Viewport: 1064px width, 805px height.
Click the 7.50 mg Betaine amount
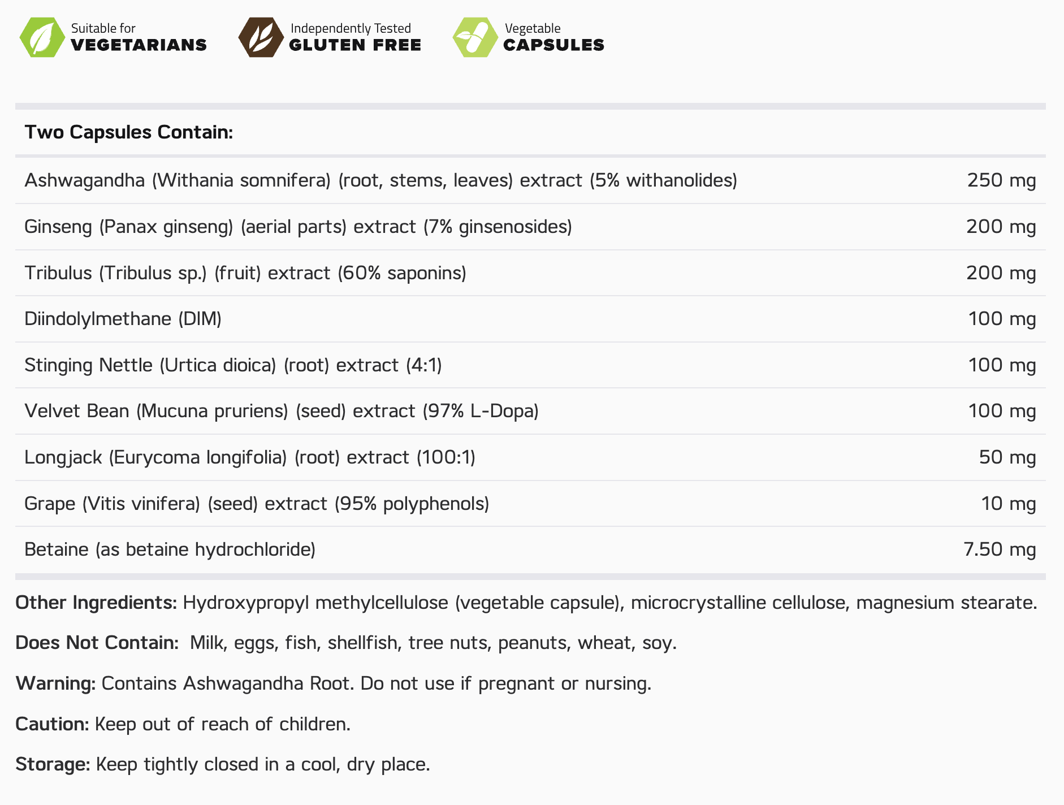tap(999, 549)
